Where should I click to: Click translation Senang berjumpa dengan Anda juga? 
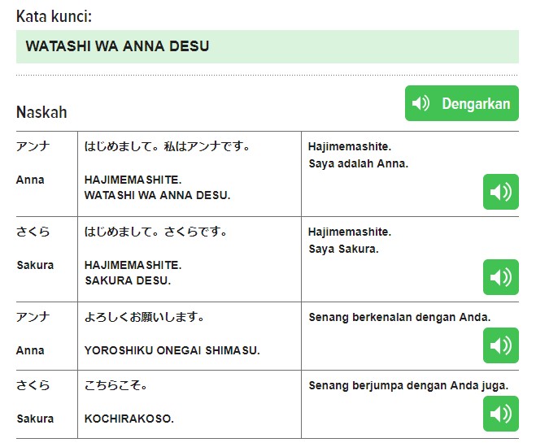[x=408, y=385]
